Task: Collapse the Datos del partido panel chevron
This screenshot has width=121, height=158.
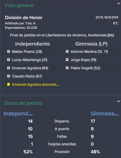Action: 119,101
